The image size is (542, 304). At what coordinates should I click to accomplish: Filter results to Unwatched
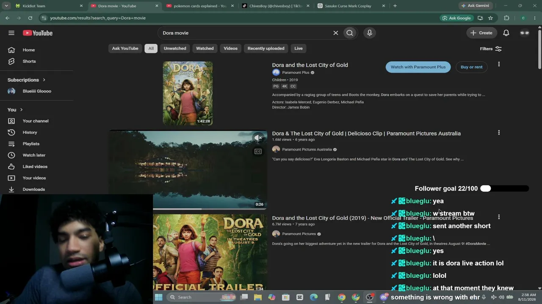175,49
